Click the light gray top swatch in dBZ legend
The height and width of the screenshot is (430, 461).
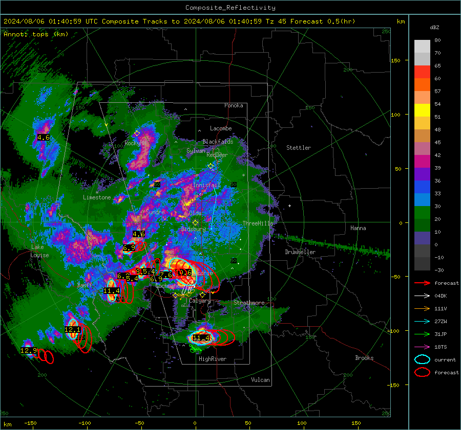pyautogui.click(x=422, y=47)
